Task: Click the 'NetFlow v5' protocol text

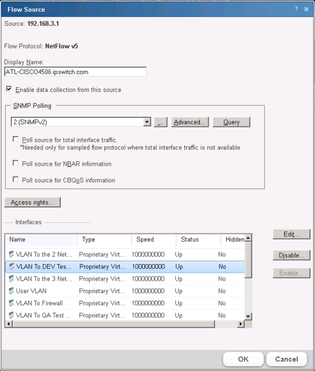Action: [x=61, y=46]
